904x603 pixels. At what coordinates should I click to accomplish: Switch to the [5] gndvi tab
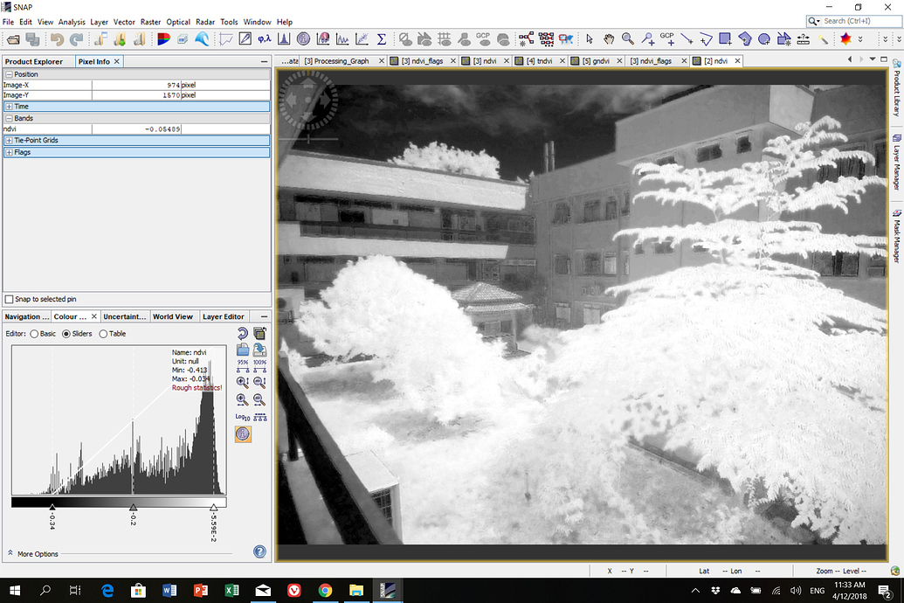click(596, 60)
